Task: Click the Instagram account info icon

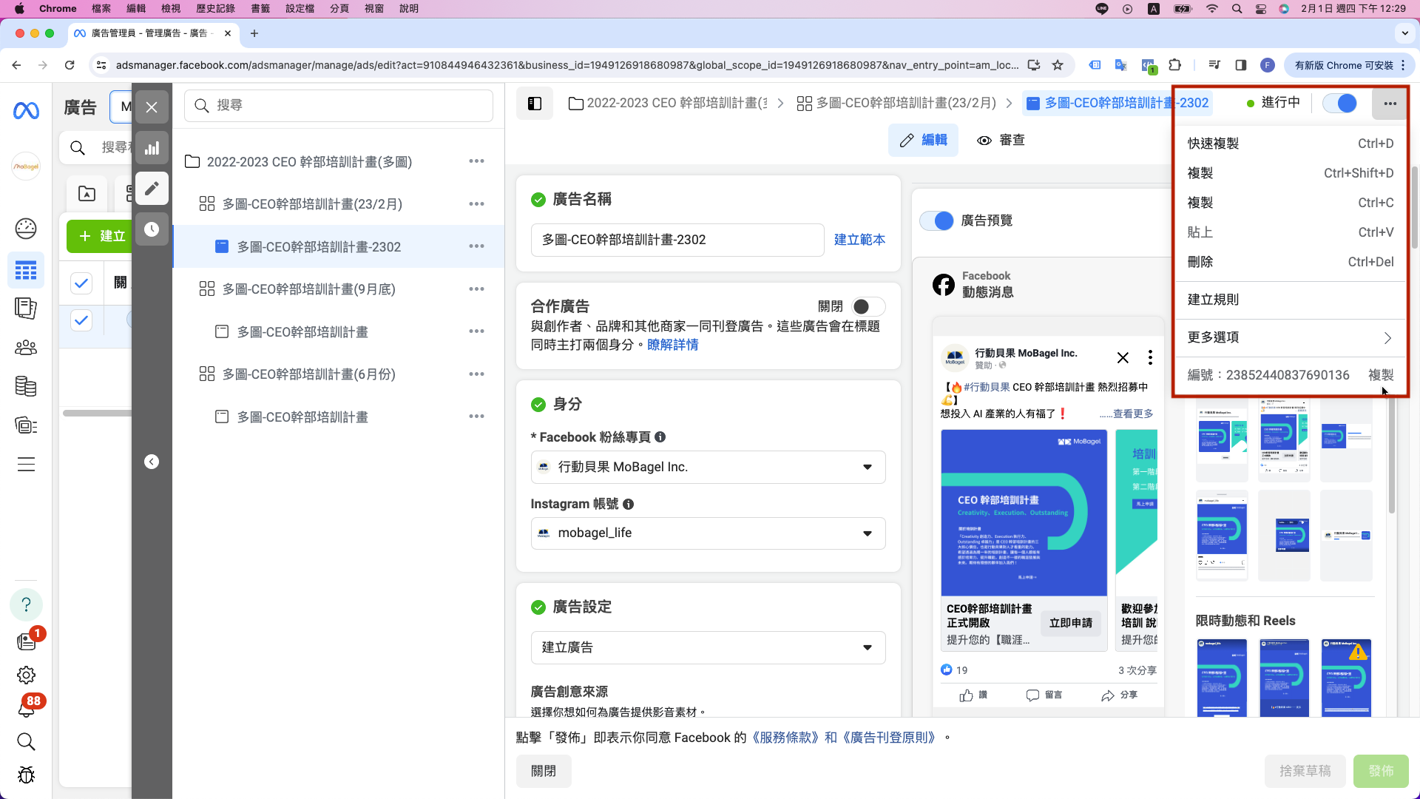Action: click(x=628, y=505)
